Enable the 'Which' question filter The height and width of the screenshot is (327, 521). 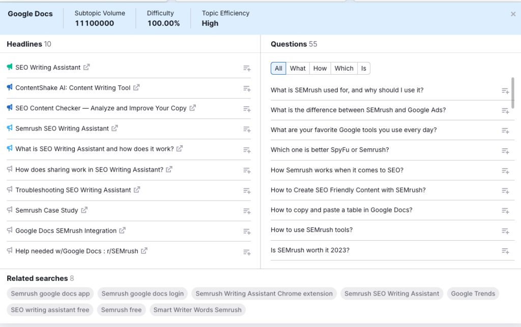[x=344, y=68]
